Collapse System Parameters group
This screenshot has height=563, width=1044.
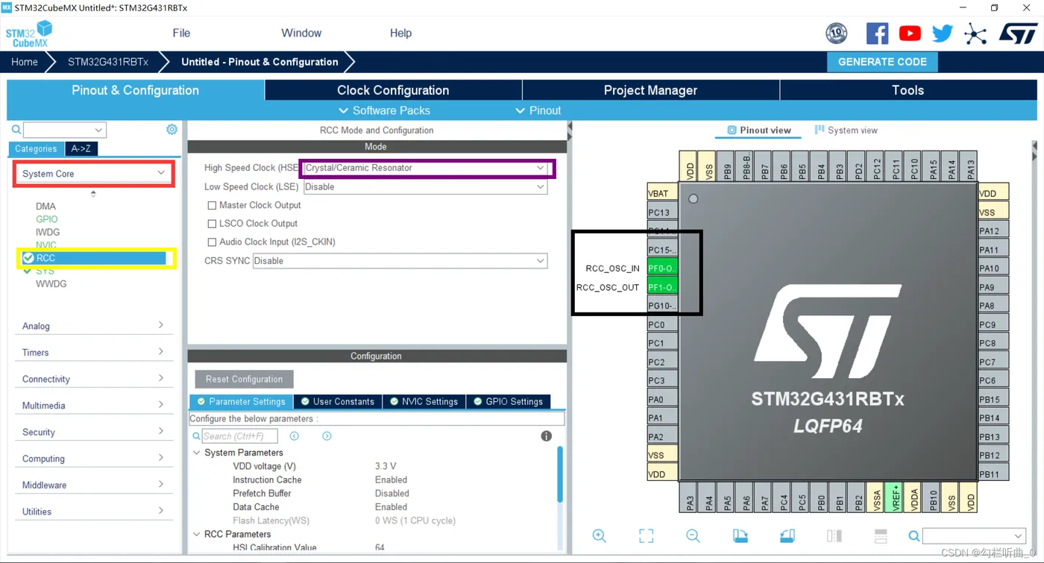click(197, 453)
